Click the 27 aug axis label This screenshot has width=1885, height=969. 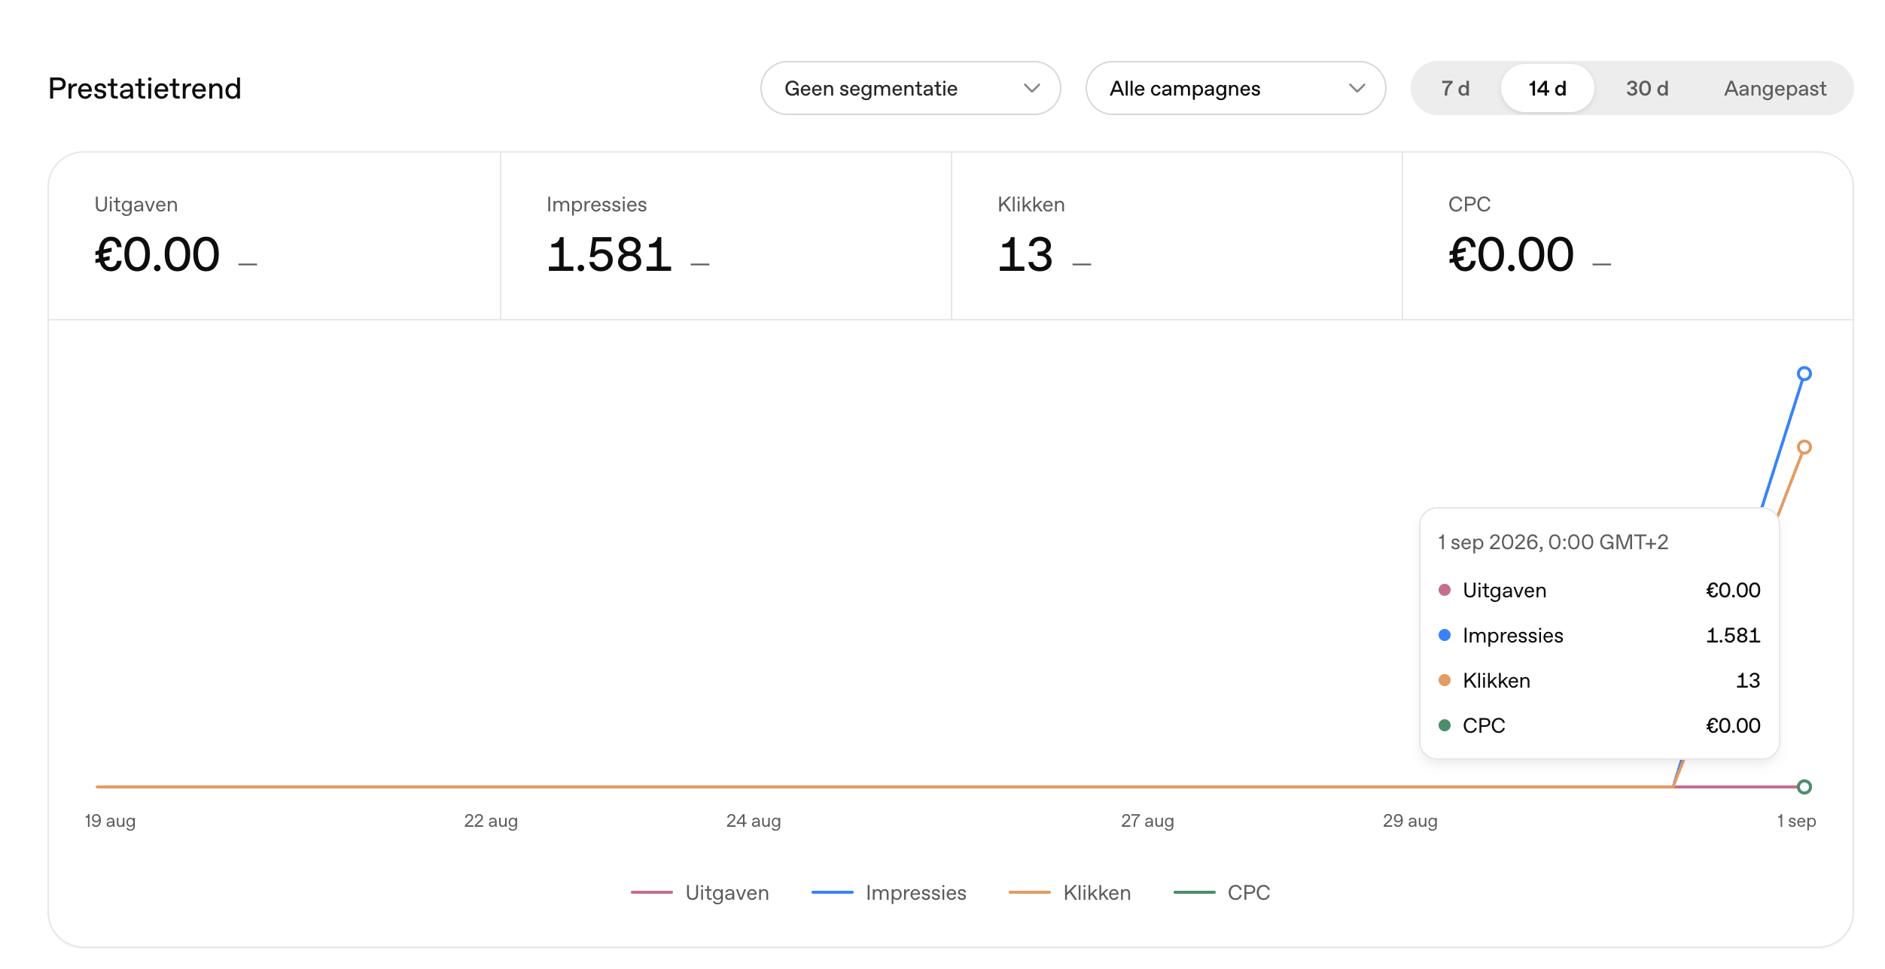pos(1147,821)
